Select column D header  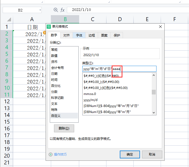tap(120, 19)
